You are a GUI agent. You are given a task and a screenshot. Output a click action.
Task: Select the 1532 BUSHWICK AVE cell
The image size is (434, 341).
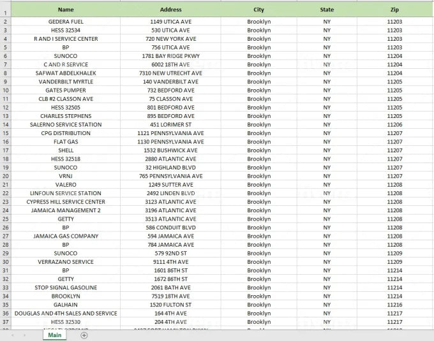170,150
